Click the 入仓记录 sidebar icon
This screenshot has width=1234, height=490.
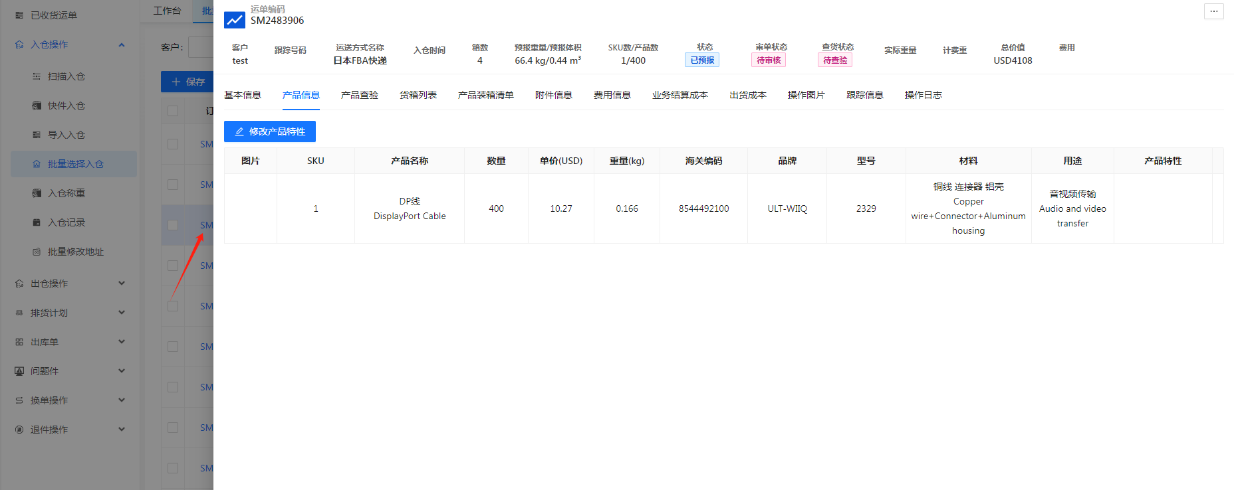point(37,222)
